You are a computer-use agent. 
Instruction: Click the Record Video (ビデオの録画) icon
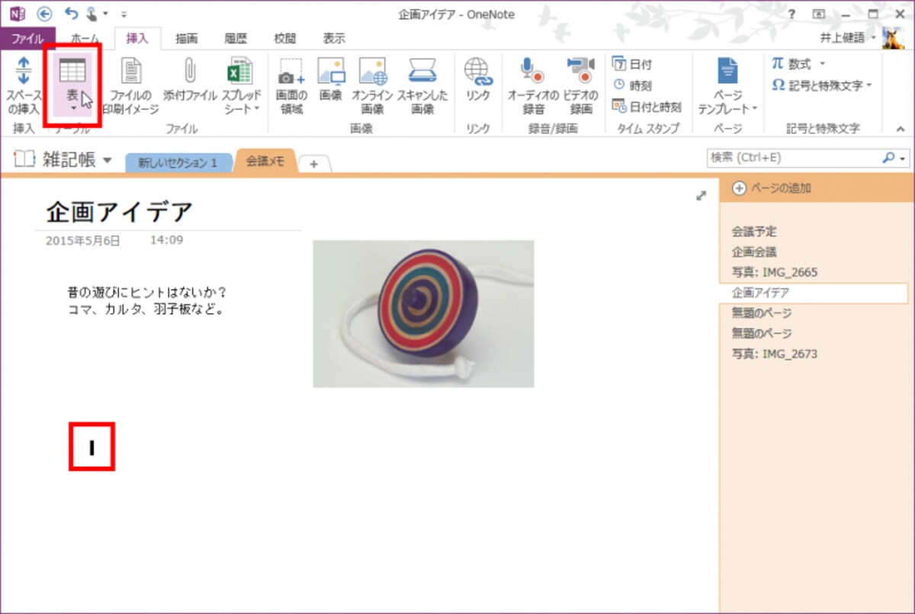pos(580,71)
